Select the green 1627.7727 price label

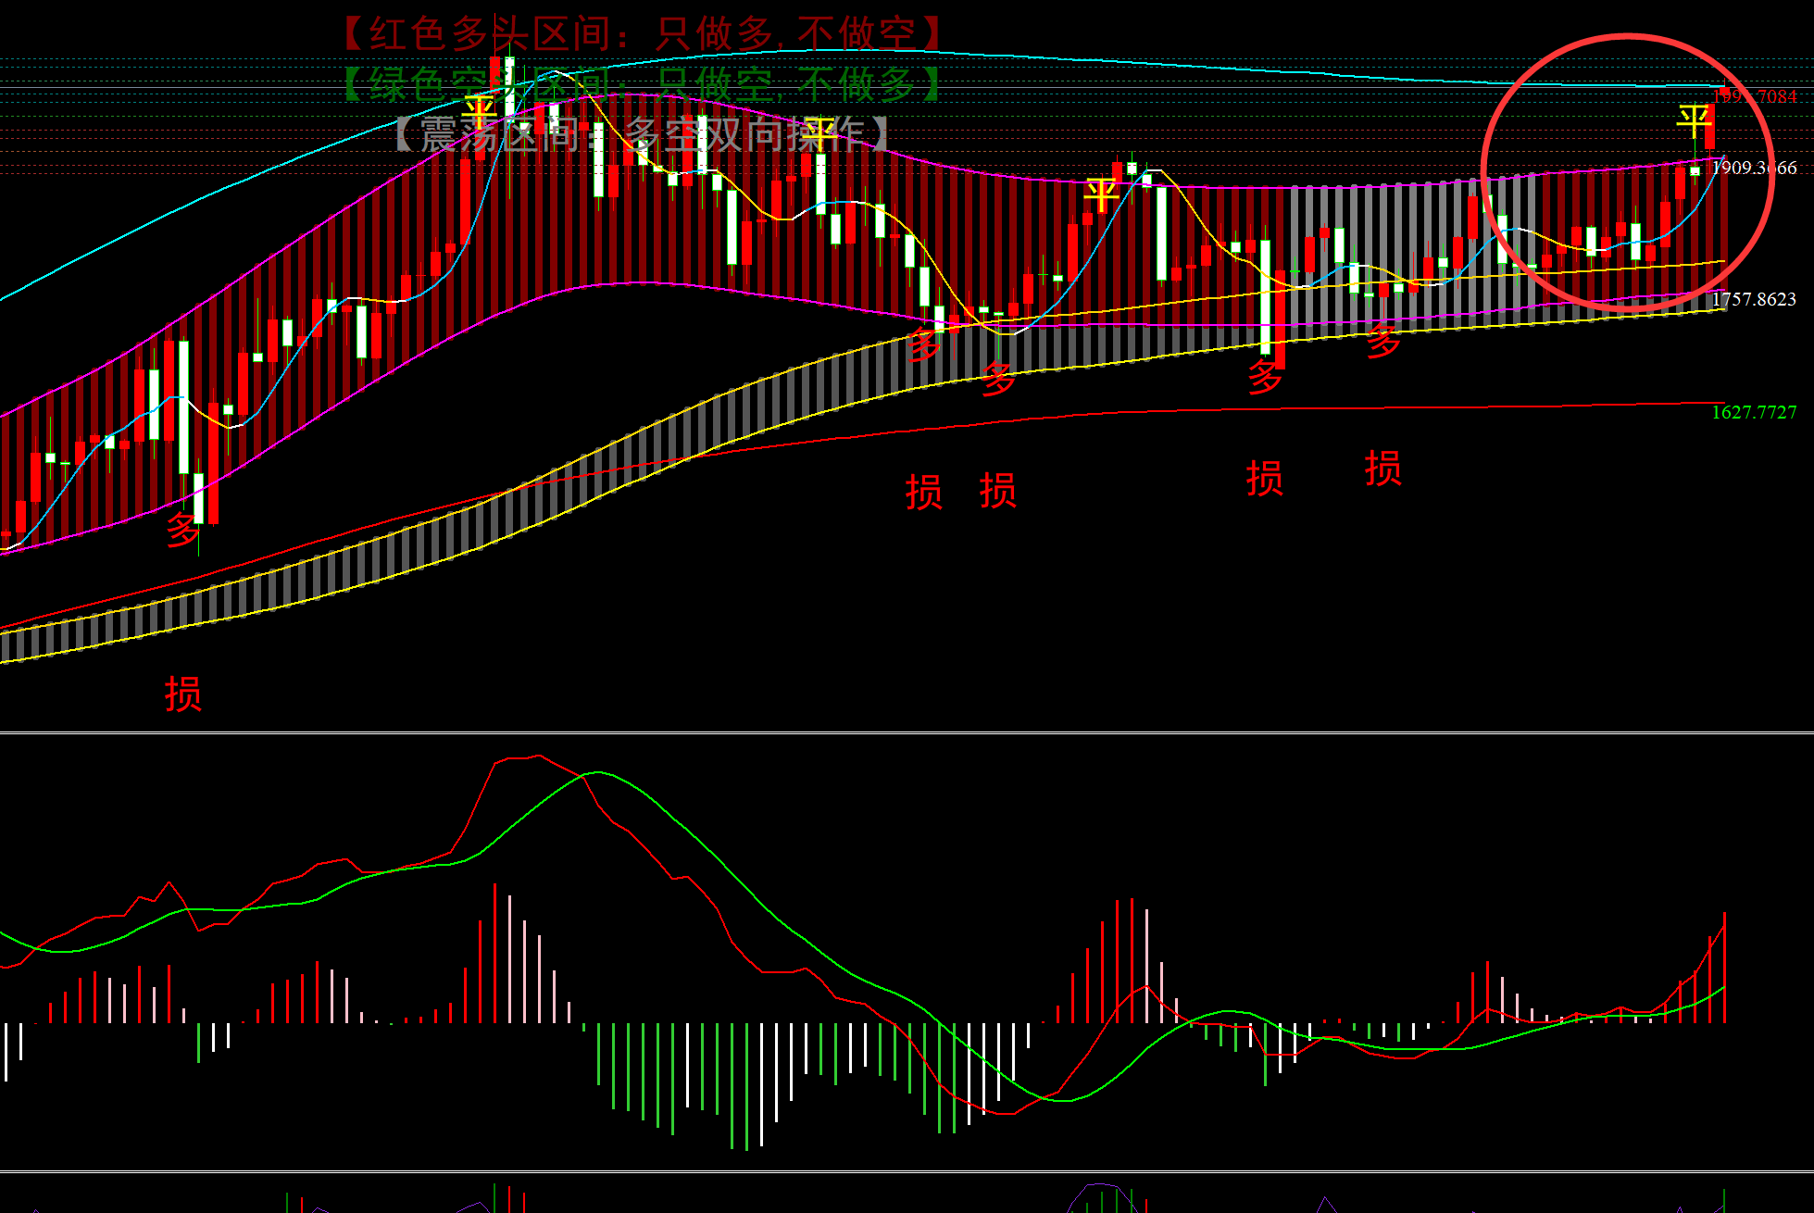[x=1754, y=412]
